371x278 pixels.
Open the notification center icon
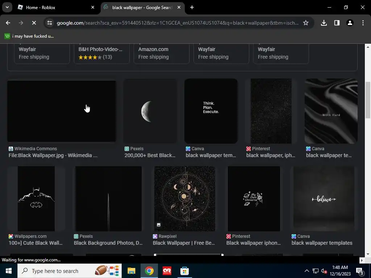pos(359,271)
